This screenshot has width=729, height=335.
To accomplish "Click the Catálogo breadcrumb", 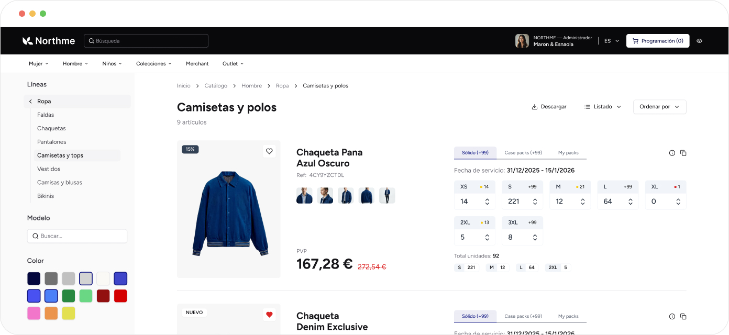I will click(216, 86).
